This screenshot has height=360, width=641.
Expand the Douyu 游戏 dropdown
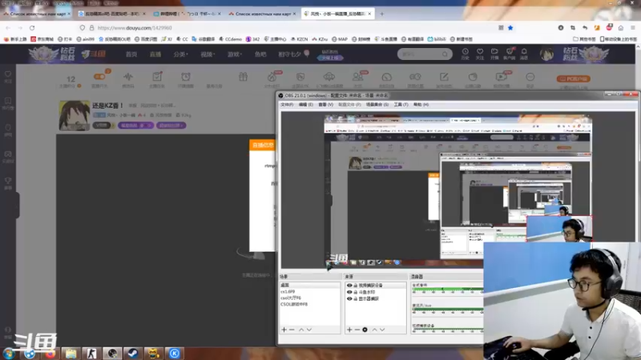coord(234,54)
